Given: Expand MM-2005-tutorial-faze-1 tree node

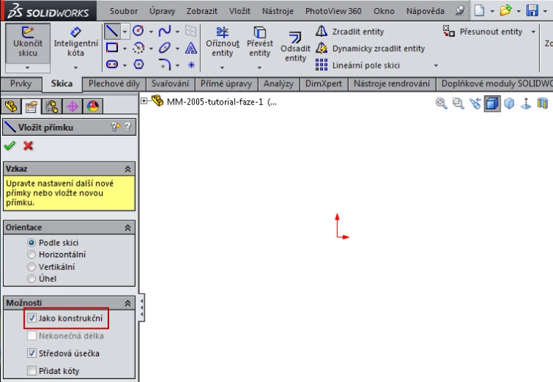Looking at the screenshot, I should pyautogui.click(x=144, y=101).
